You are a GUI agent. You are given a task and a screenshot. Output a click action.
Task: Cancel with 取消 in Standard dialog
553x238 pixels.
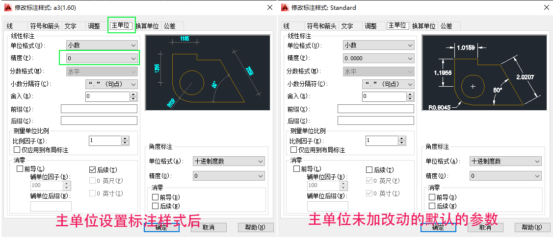(485, 227)
